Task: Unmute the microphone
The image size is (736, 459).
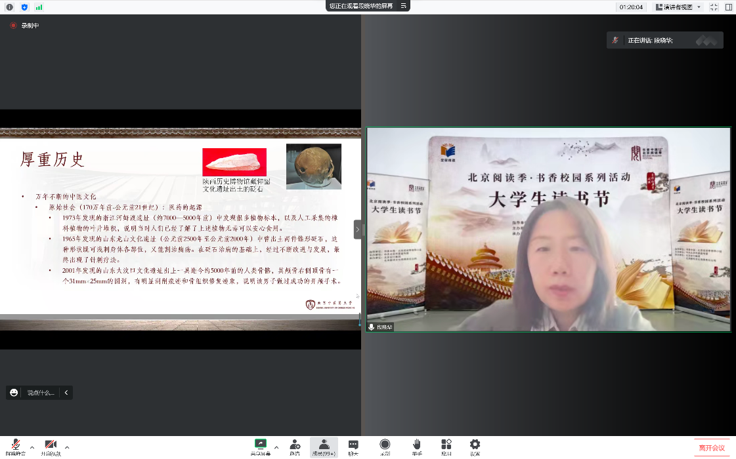Action: pos(14,447)
